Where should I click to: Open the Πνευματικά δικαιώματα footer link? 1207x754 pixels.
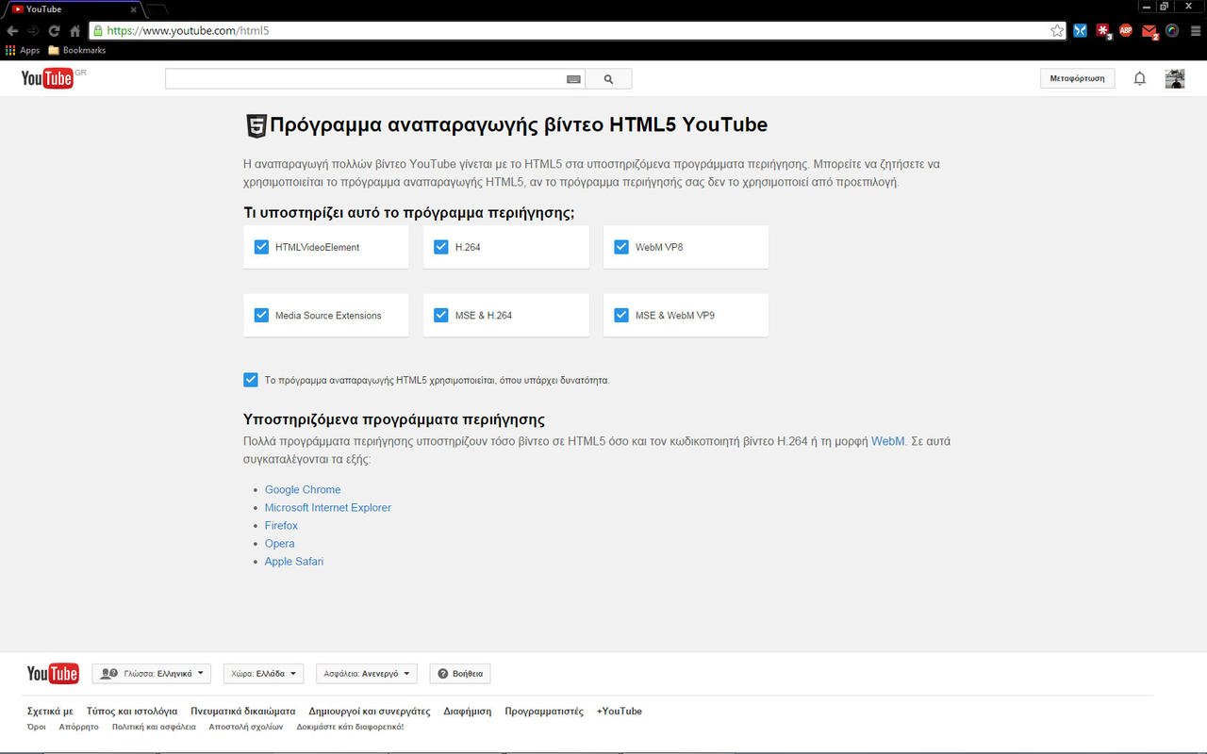(242, 712)
